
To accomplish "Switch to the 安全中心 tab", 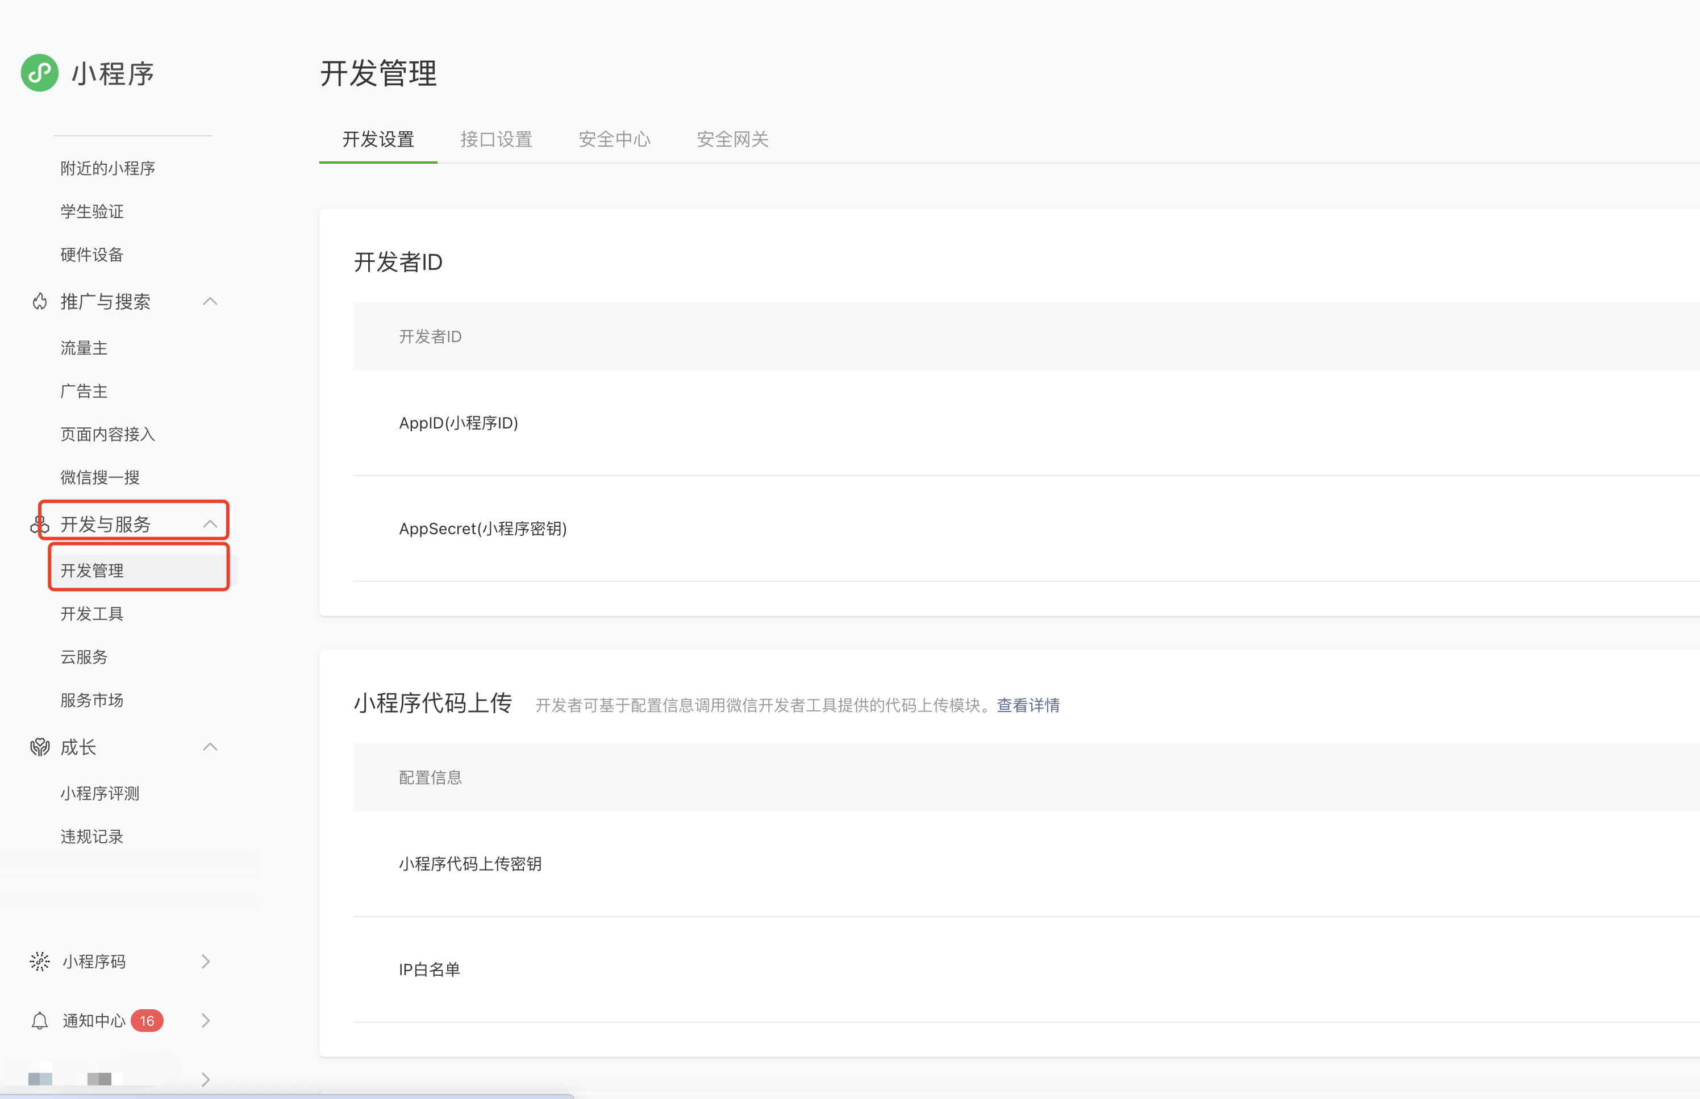I will coord(614,139).
